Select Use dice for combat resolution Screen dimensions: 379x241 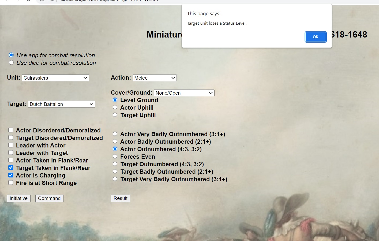(11, 62)
